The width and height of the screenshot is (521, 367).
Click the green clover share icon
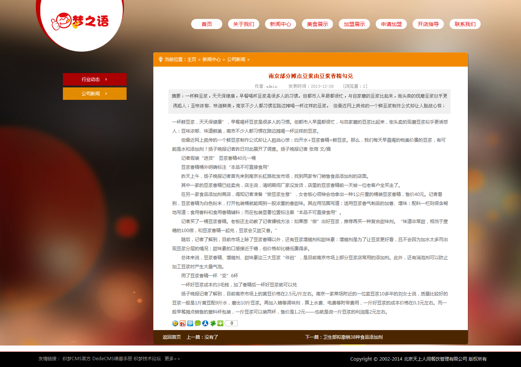point(213,323)
